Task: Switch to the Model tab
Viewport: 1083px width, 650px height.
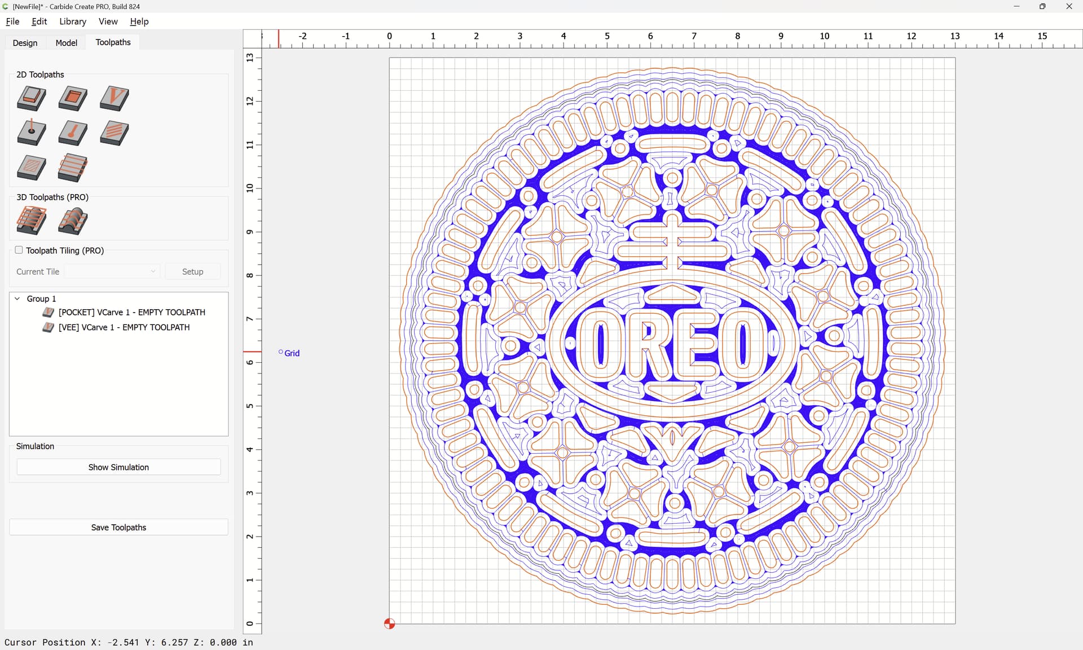Action: 66,43
